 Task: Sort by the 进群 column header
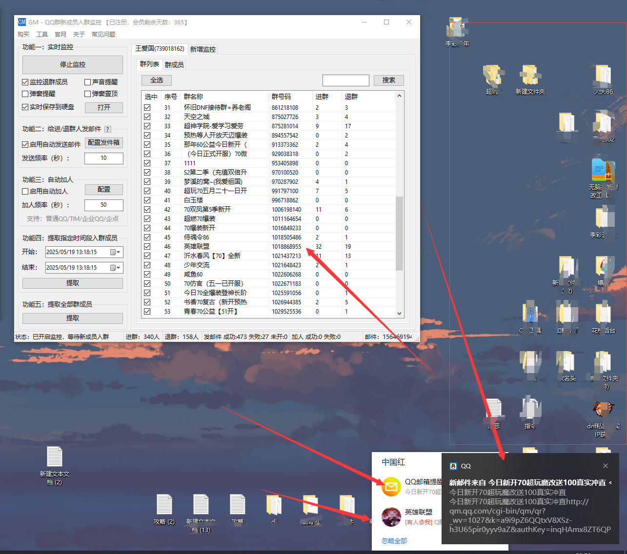click(x=327, y=97)
